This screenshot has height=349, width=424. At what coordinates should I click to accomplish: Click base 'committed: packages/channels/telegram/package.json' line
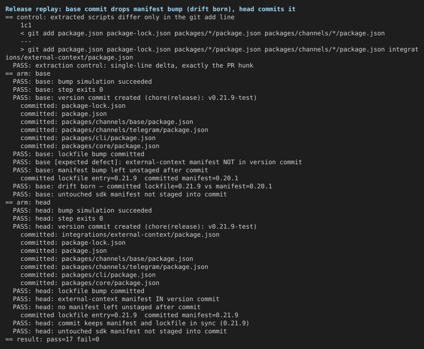coord(114,130)
